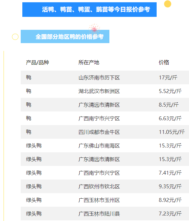This screenshot has width=189, height=221.
Task: Select the 湖北武汉市新洲区 row
Action: (105, 91)
